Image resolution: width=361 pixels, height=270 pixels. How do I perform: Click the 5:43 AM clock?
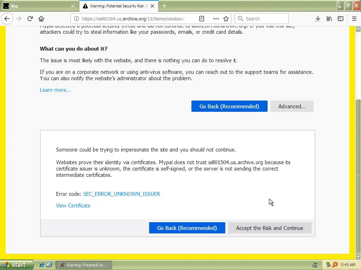point(348,265)
